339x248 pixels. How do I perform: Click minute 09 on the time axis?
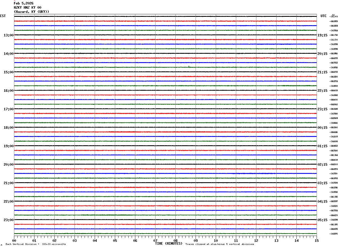point(196,240)
